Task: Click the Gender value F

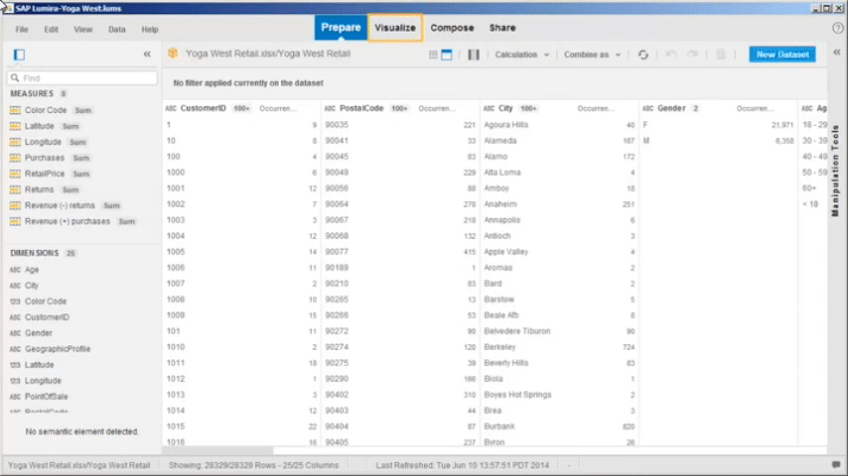Action: 645,125
